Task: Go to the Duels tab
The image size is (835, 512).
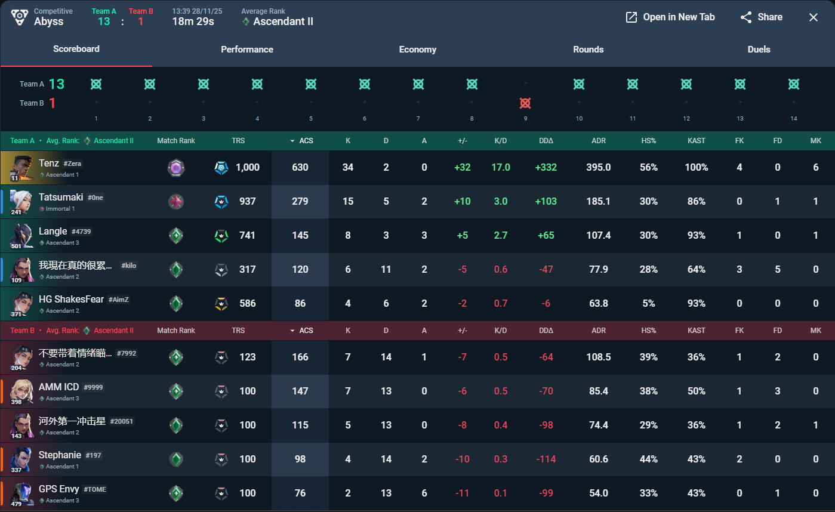Action: coord(759,50)
